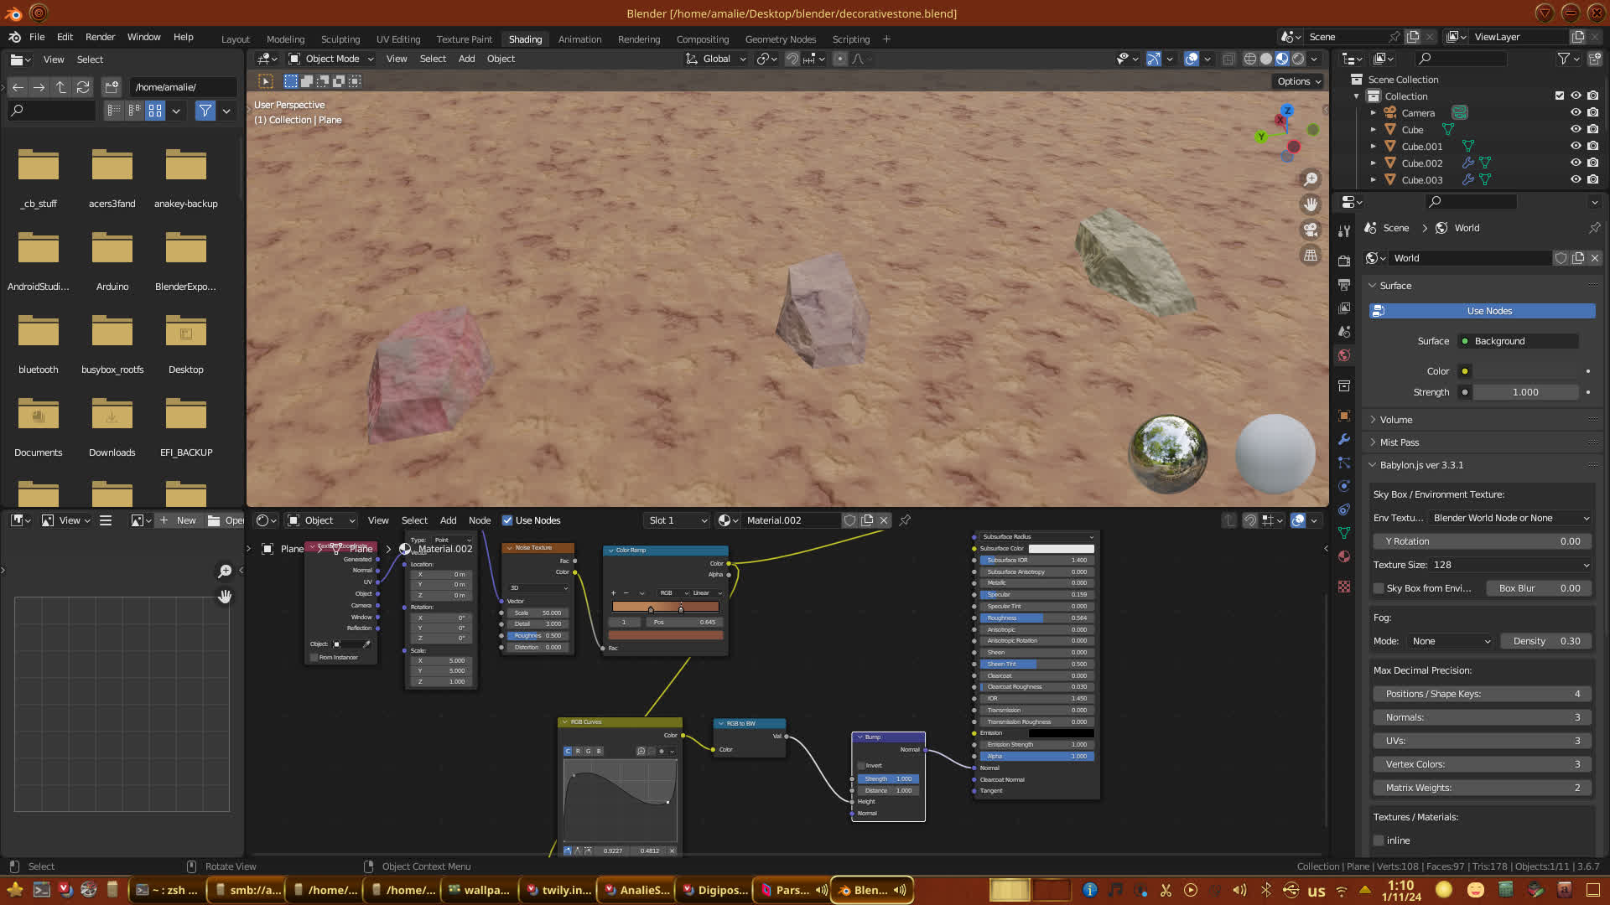1610x905 pixels.
Task: Hide Cube.001 with its eye icon
Action: (1576, 146)
